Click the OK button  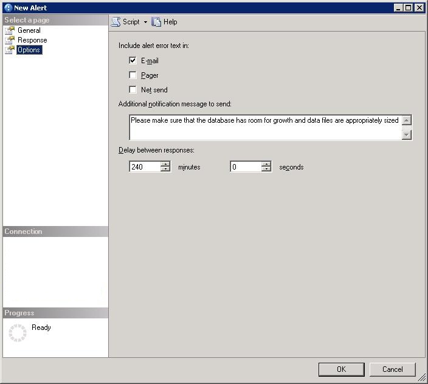click(341, 369)
